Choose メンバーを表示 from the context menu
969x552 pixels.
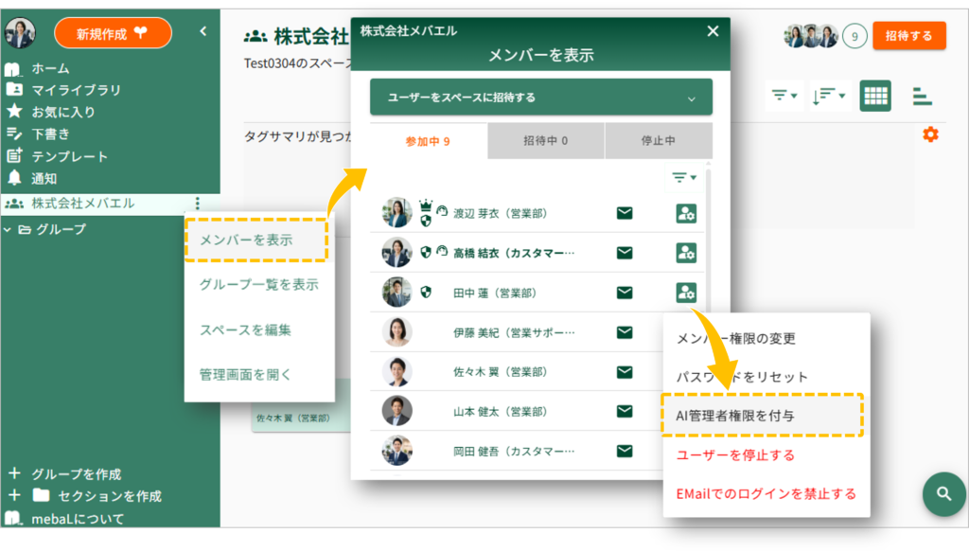pyautogui.click(x=256, y=240)
